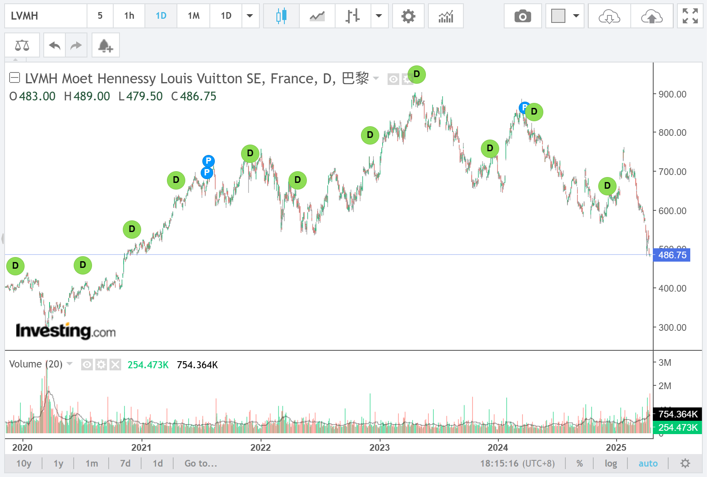The height and width of the screenshot is (477, 709).
Task: Open bar style dropdown arrow
Action: tap(379, 16)
